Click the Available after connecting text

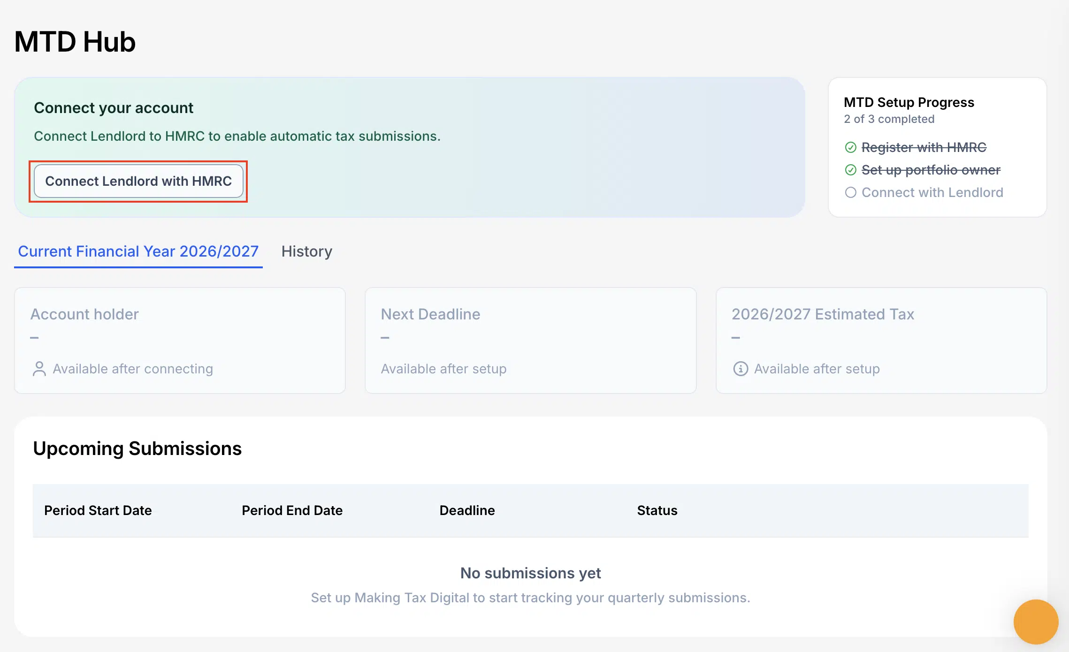point(133,369)
